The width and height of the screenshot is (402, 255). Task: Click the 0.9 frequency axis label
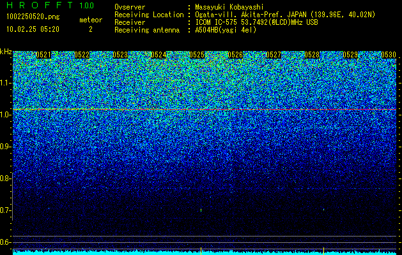point(5,147)
